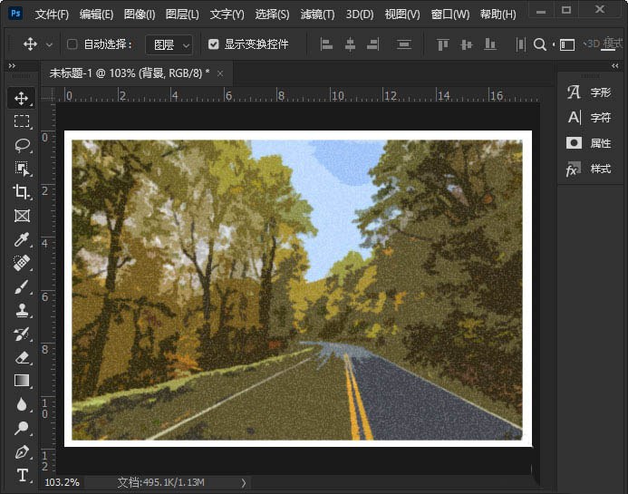Click the align top edges icon
628x494 pixels.
coord(442,44)
